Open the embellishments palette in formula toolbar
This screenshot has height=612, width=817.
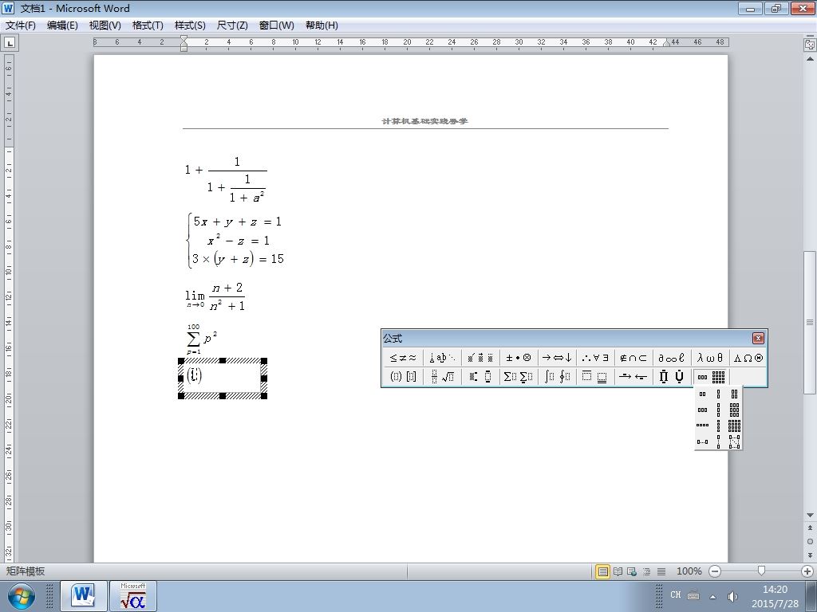click(480, 358)
